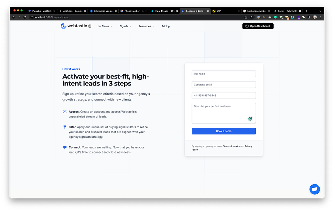Click the Connect speech-bubble icon
This screenshot has width=334, height=211.
pyautogui.click(x=65, y=147)
